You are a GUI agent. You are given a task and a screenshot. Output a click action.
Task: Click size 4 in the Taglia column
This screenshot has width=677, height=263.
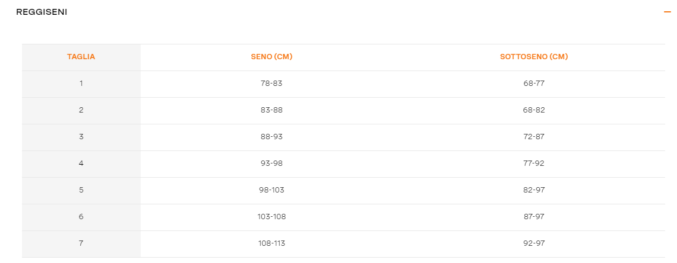(x=81, y=163)
